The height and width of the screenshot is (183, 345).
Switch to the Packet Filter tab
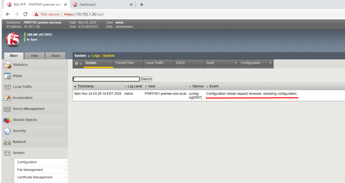pyautogui.click(x=125, y=63)
